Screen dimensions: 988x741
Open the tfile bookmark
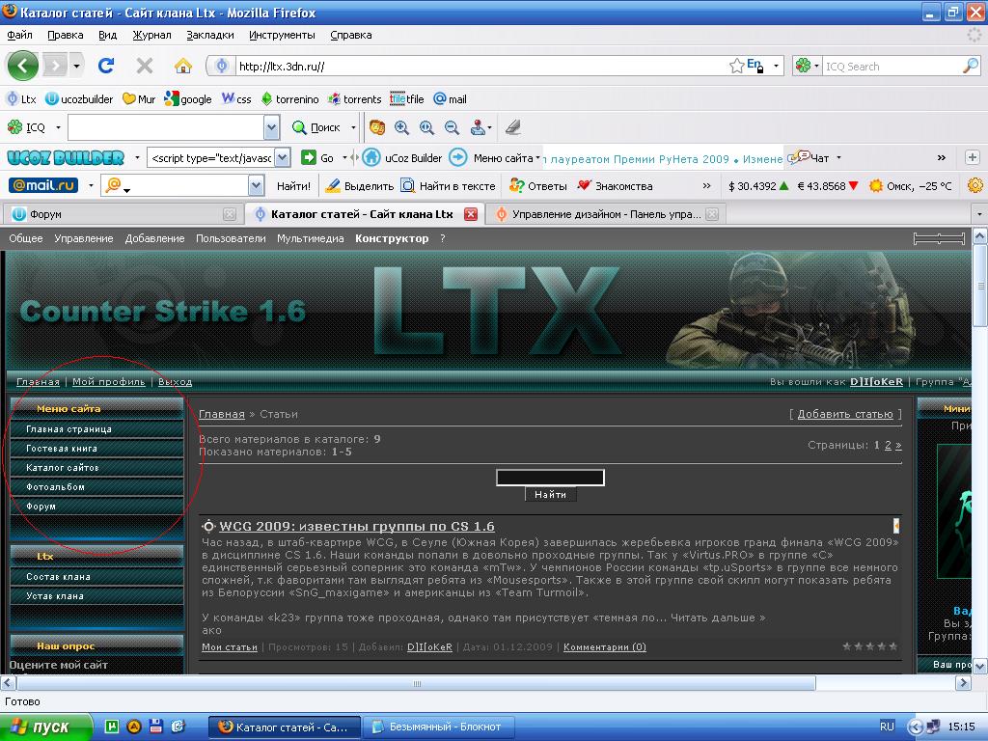(x=406, y=99)
